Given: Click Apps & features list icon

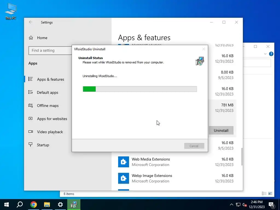Looking at the screenshot, I should [x=31, y=79].
